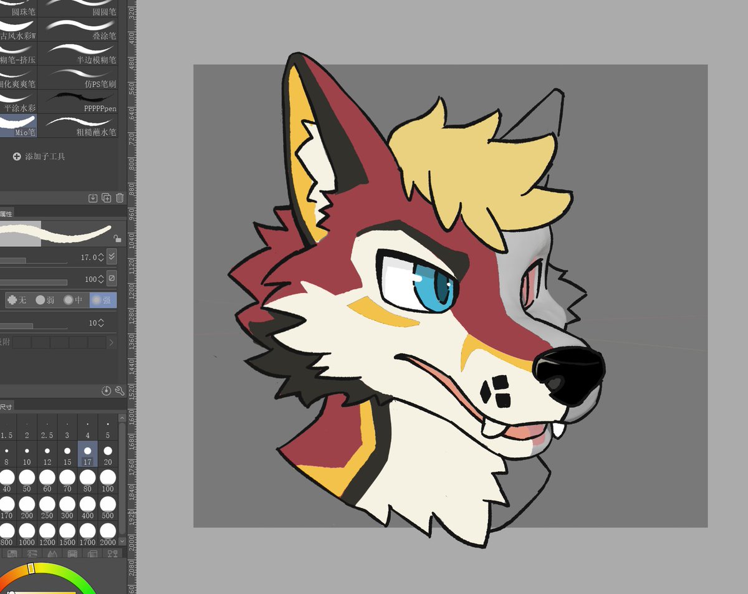Set anti-aliasing to 无 (none)
Viewport: 748px width, 594px height.
tap(17, 300)
